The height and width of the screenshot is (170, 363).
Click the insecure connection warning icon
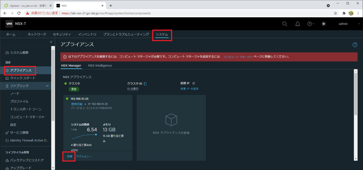coord(28,13)
